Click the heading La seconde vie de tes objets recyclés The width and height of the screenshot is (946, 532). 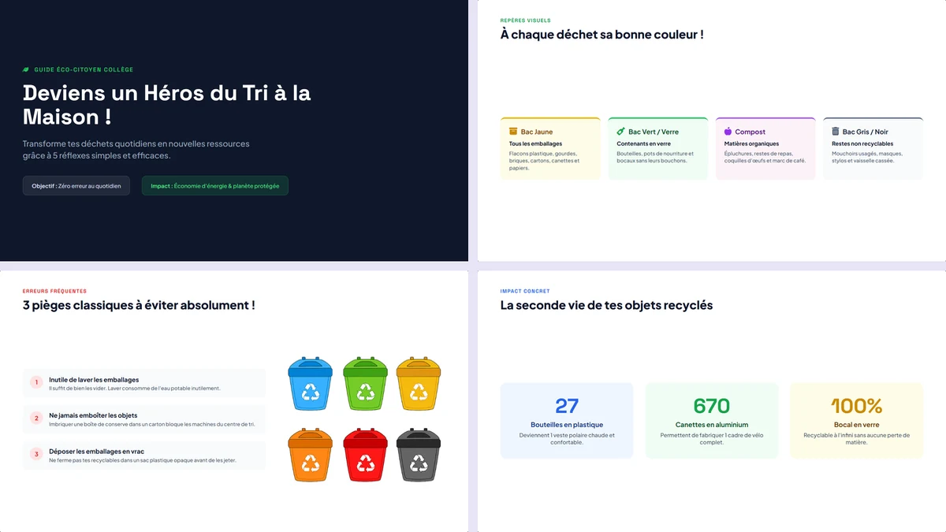(607, 305)
